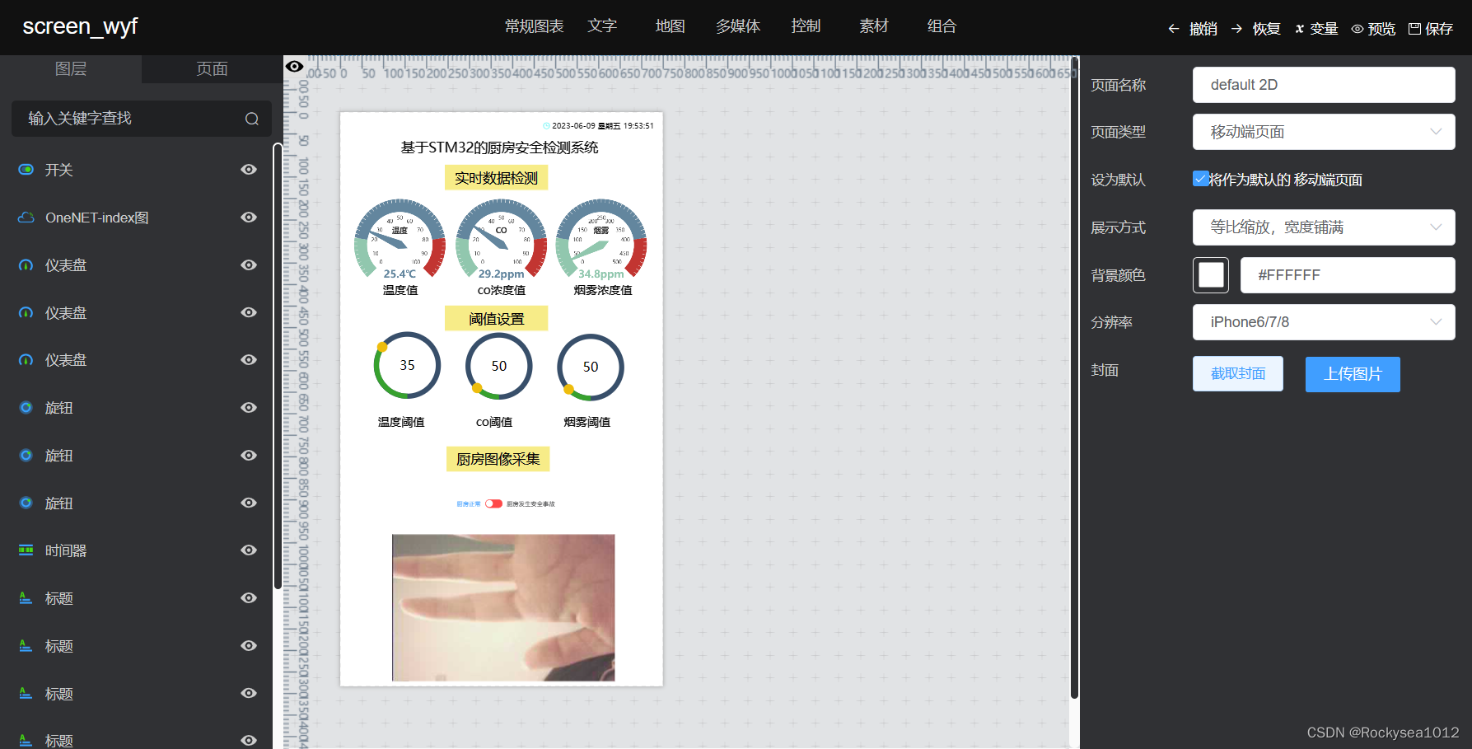Click the 时间器 timer layer icon

[25, 550]
